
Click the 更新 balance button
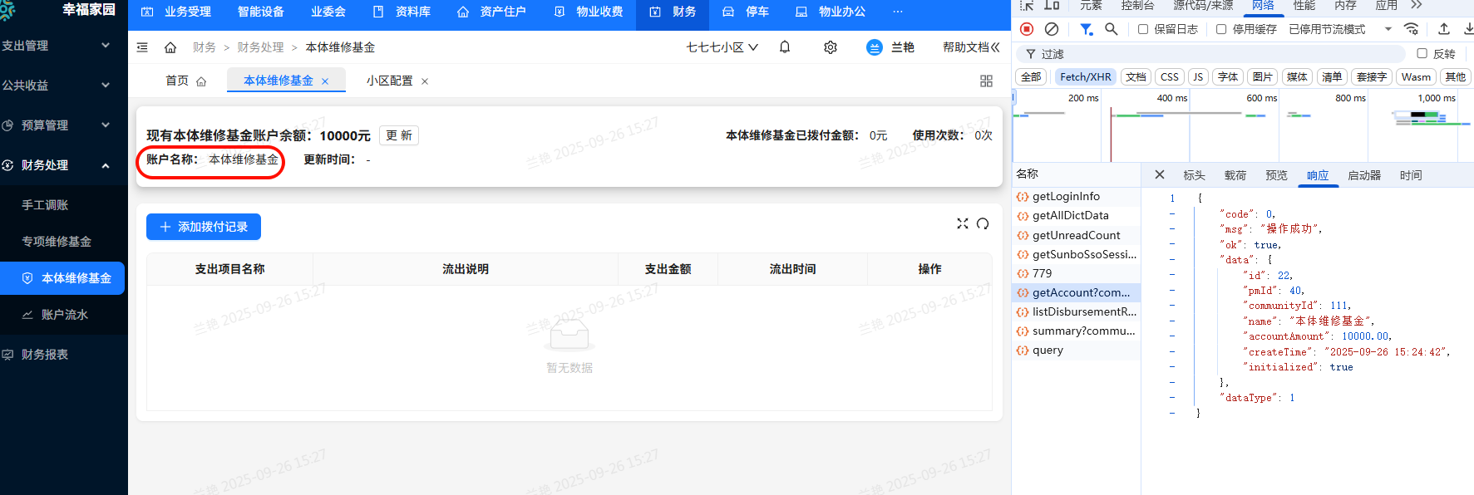click(x=399, y=135)
